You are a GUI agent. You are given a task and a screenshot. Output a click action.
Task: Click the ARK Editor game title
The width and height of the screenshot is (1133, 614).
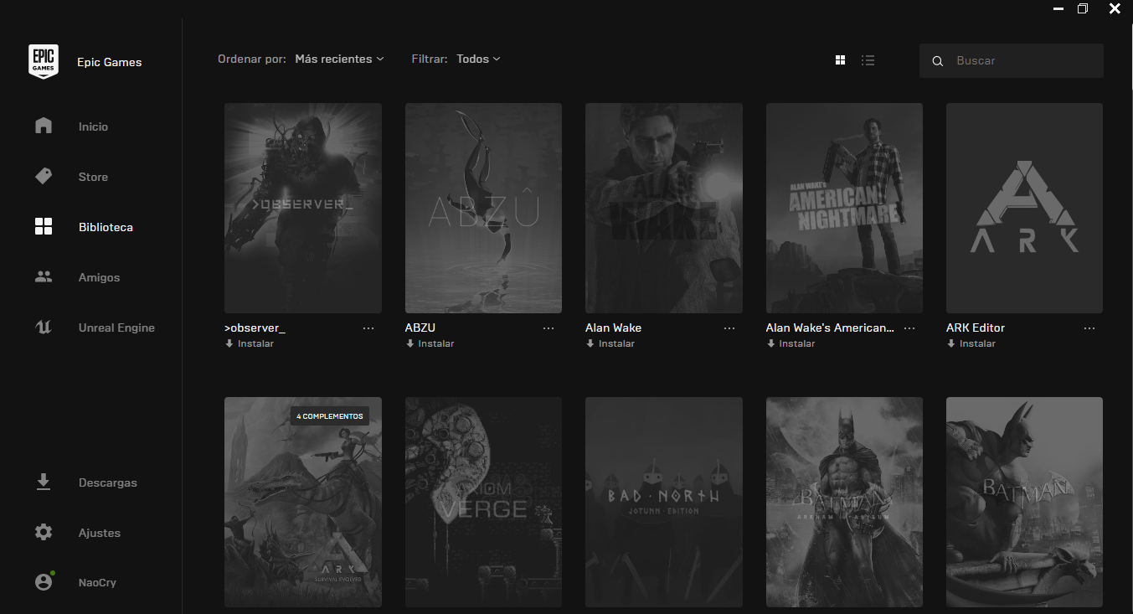click(x=976, y=328)
